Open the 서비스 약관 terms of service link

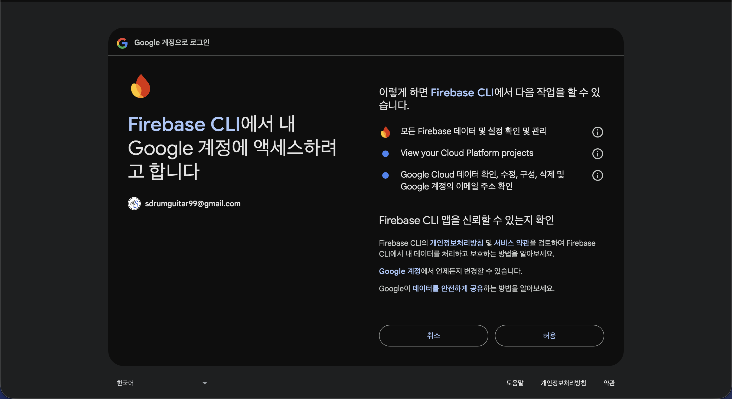coord(511,243)
